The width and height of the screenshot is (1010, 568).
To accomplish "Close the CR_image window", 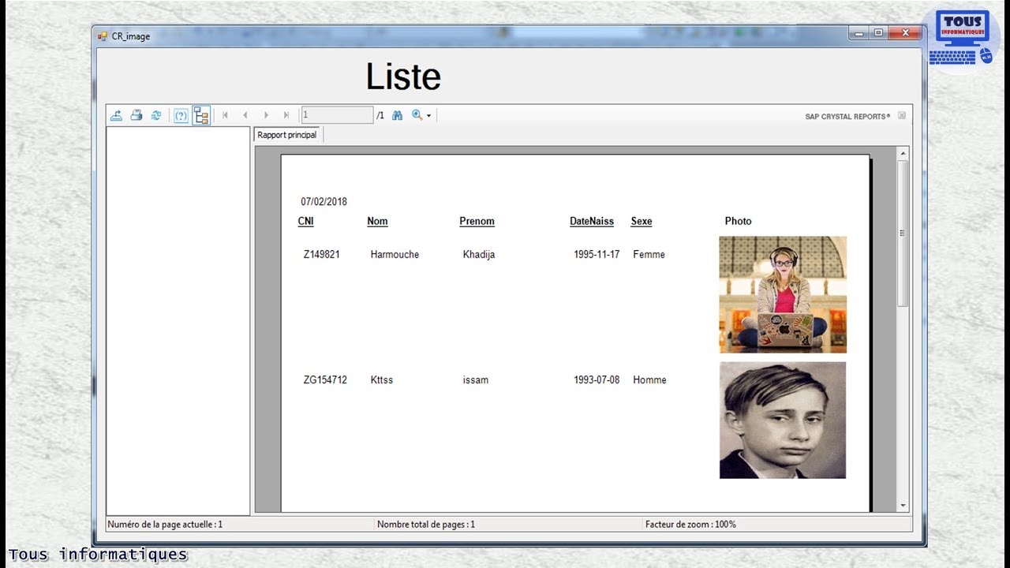I will [906, 32].
